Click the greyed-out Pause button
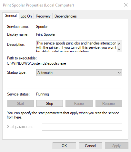 (x=79, y=104)
